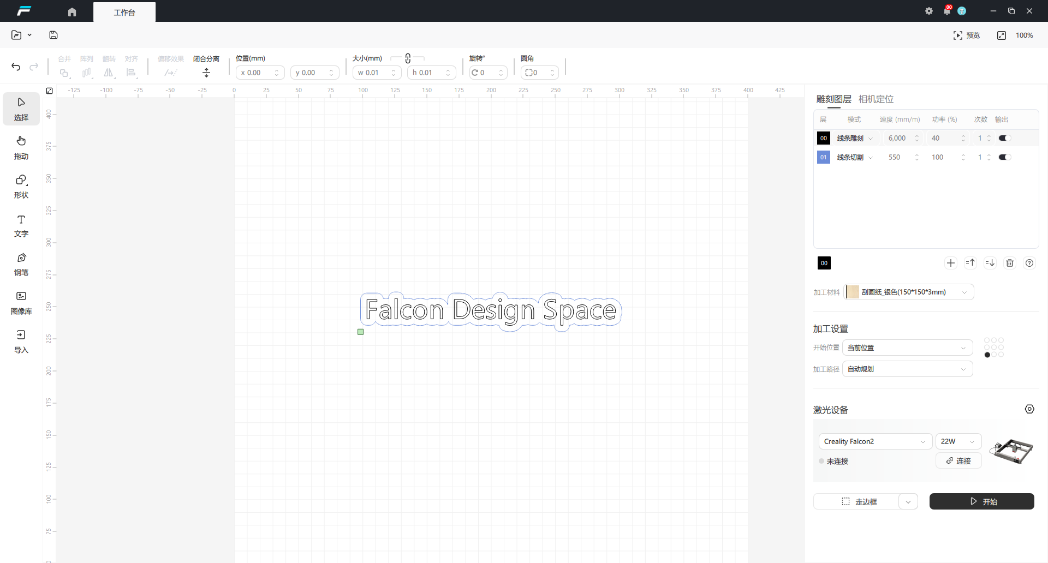Delete layer using the trash icon
This screenshot has height=563, width=1048.
click(1010, 263)
